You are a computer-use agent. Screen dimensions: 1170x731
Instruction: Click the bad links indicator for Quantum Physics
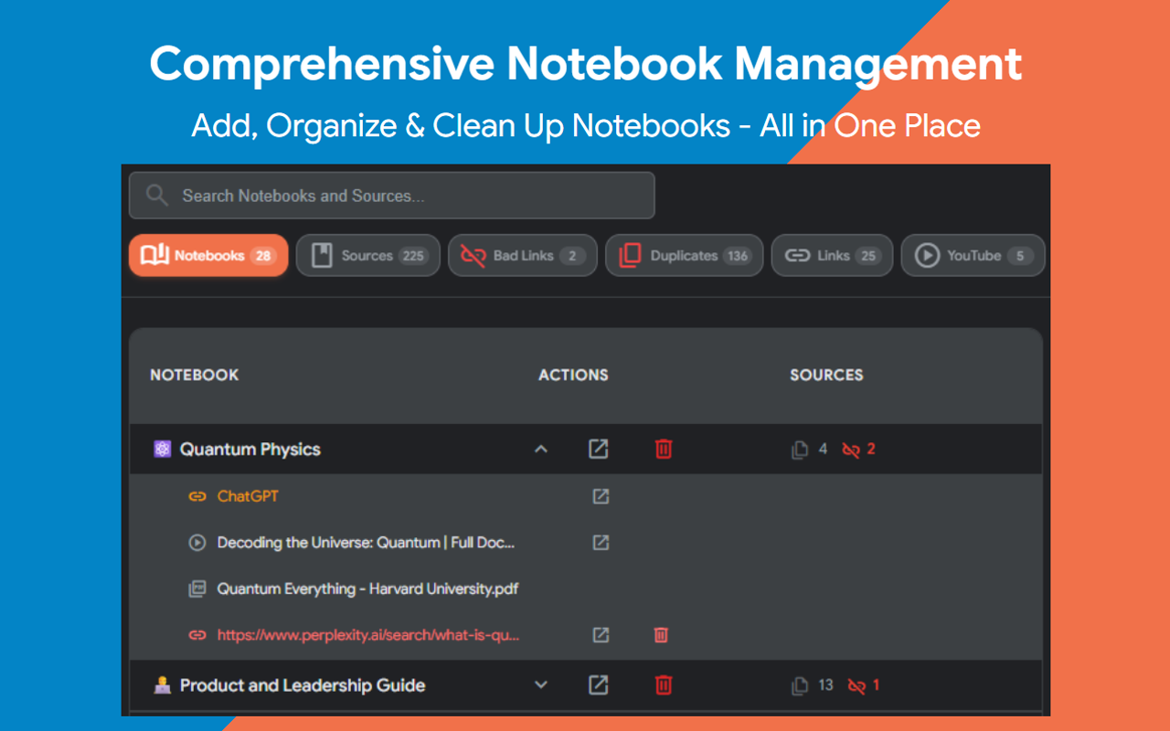point(857,449)
